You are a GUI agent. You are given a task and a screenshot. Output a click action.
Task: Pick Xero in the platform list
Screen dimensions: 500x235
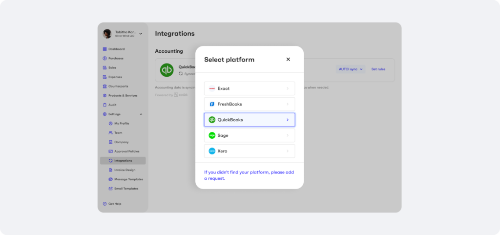[250, 151]
